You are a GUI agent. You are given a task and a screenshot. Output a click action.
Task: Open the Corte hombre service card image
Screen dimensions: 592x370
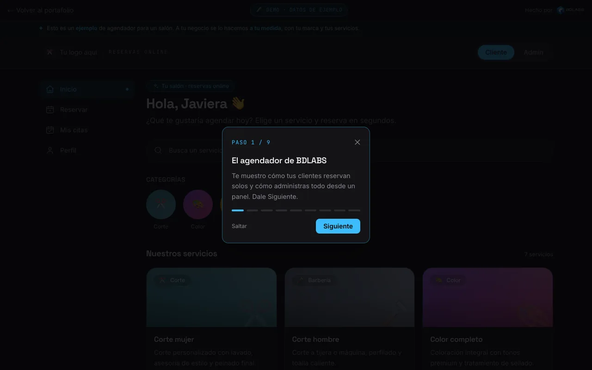350,297
